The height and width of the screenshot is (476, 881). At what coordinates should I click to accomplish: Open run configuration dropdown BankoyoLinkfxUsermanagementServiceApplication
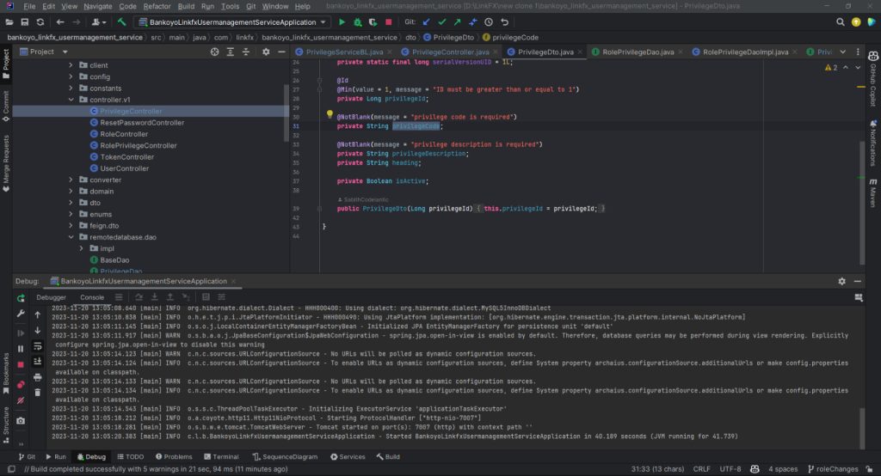[232, 21]
